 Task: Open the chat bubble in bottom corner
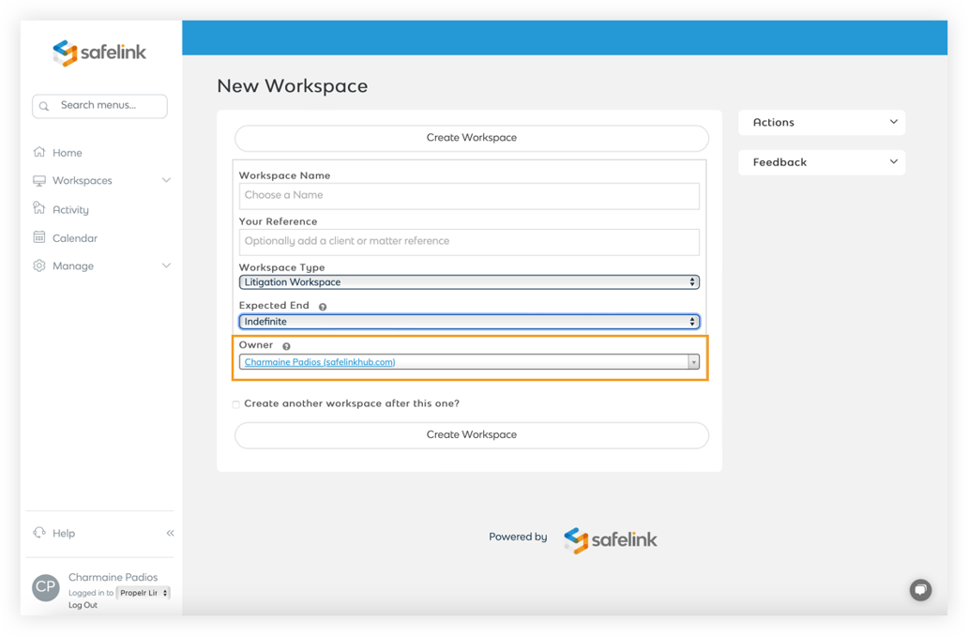click(920, 590)
